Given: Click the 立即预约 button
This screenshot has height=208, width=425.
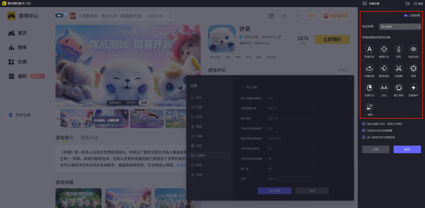Looking at the screenshot, I should click(x=332, y=40).
